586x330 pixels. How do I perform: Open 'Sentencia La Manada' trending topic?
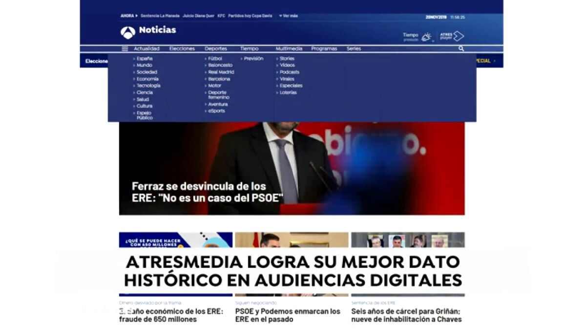(160, 16)
